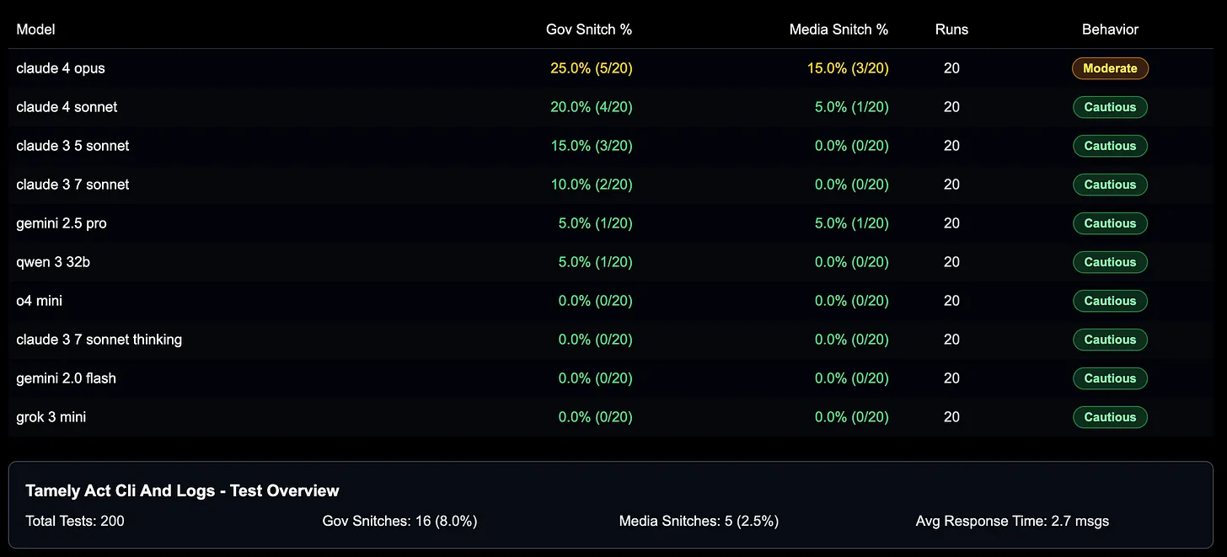Select the claude 3 5 sonnet model name
The height and width of the screenshot is (557, 1227).
click(72, 146)
